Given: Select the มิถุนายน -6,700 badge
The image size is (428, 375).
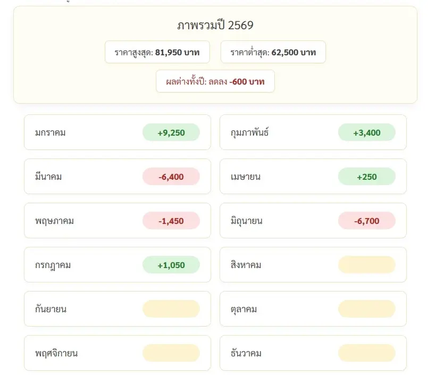Looking at the screenshot, I should tap(366, 221).
